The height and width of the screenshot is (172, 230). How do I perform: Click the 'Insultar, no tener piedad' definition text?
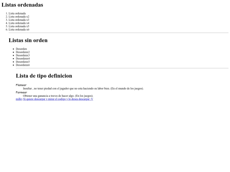click(83, 88)
